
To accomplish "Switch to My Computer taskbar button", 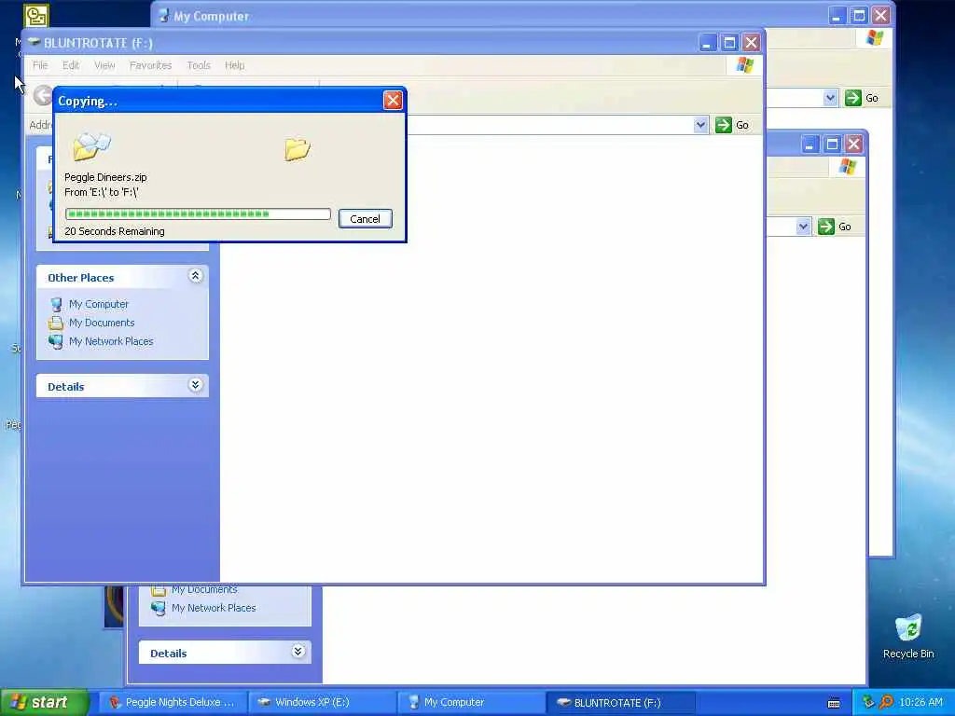I will (472, 702).
